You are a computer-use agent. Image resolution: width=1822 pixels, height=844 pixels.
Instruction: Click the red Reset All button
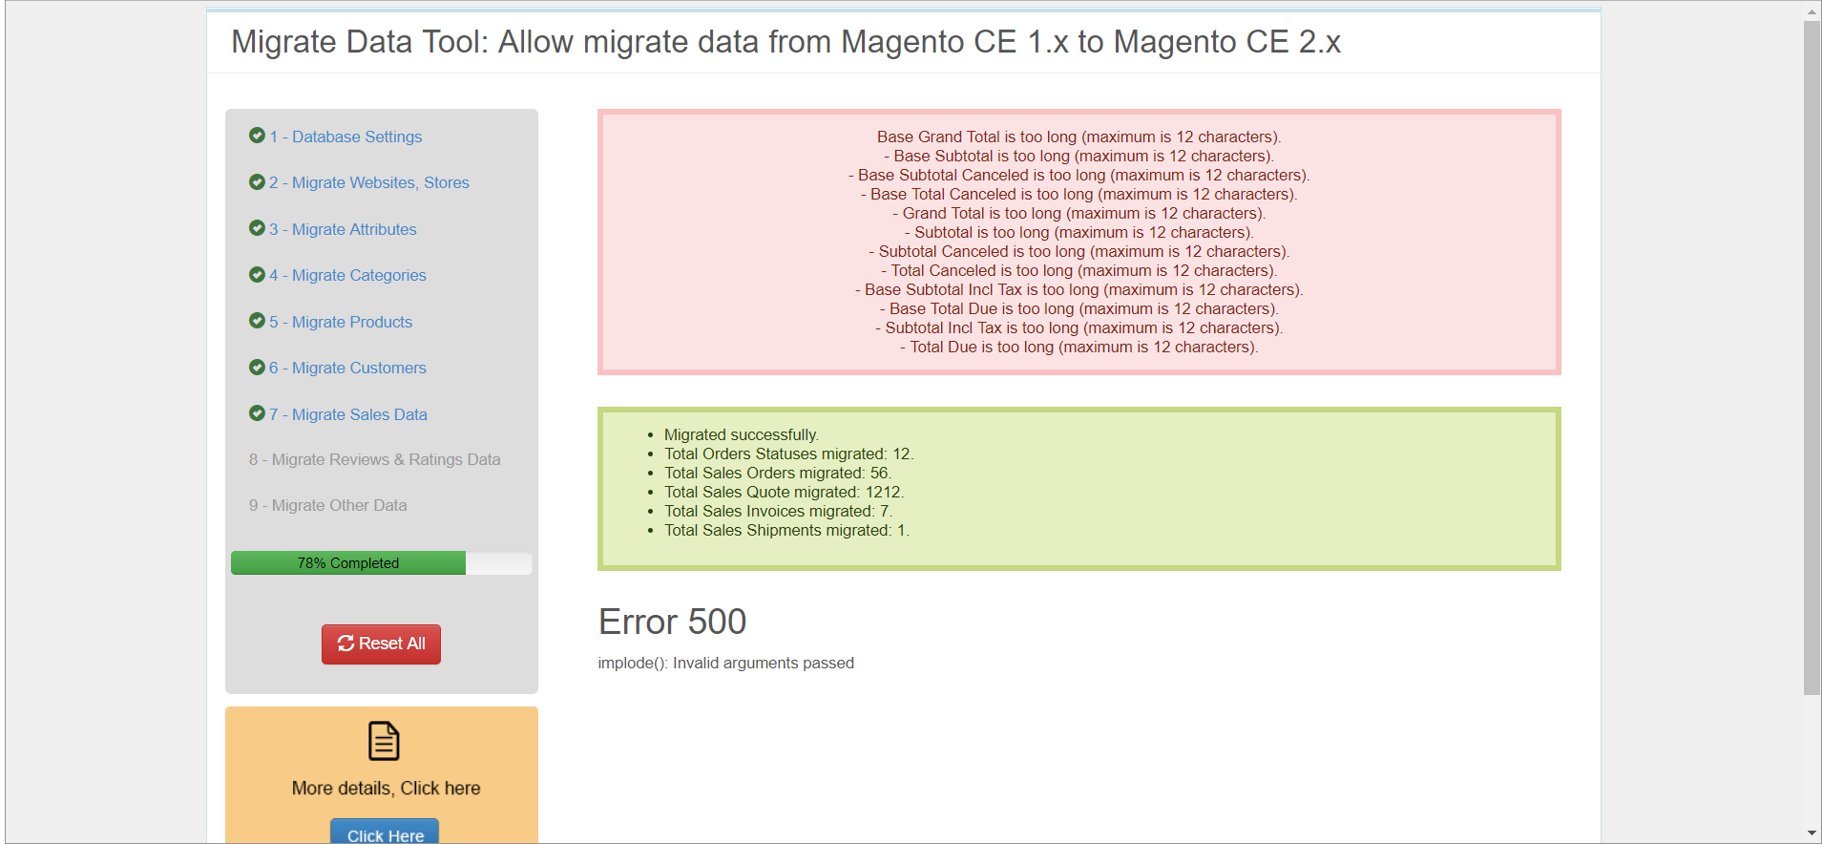(381, 644)
